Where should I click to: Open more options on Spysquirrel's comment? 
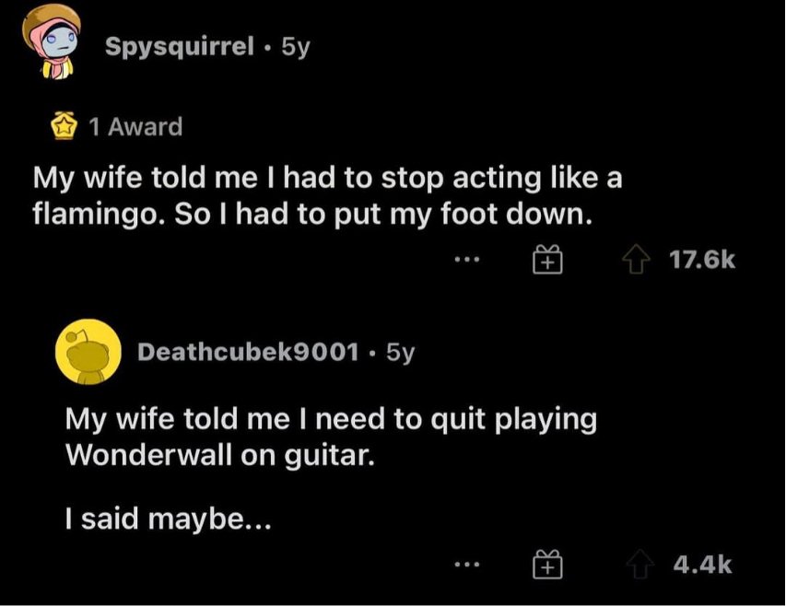(466, 260)
